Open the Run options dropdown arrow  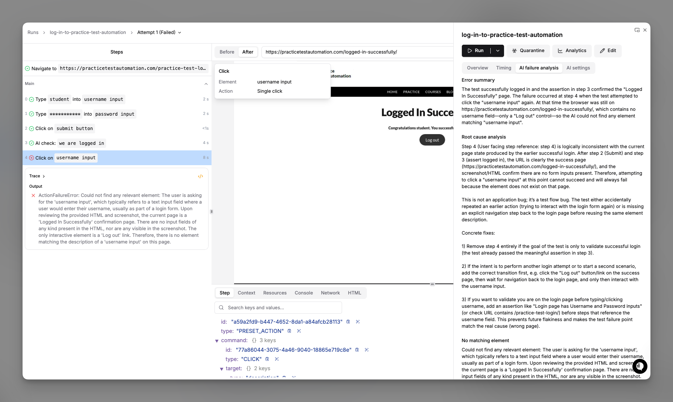498,51
